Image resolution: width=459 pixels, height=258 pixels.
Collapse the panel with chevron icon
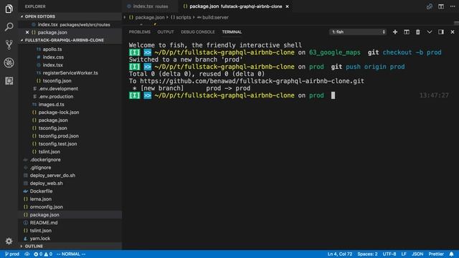coord(429,32)
